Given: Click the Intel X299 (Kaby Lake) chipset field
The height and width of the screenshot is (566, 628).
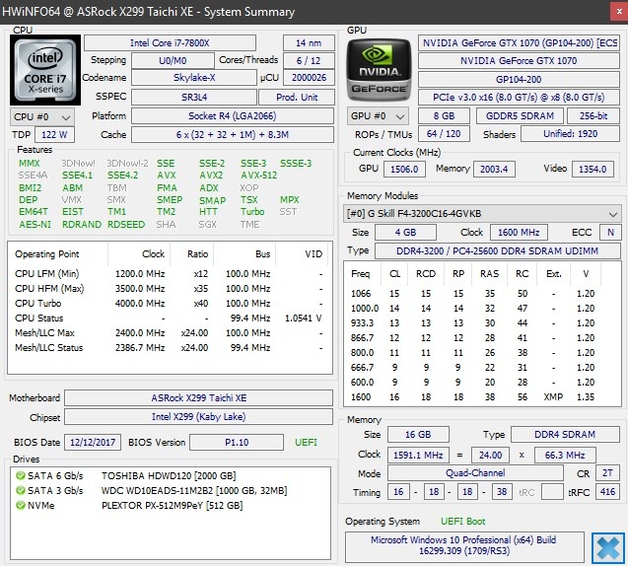Looking at the screenshot, I should pyautogui.click(x=199, y=416).
